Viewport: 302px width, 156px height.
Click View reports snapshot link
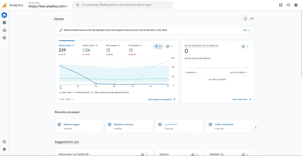click(x=162, y=99)
